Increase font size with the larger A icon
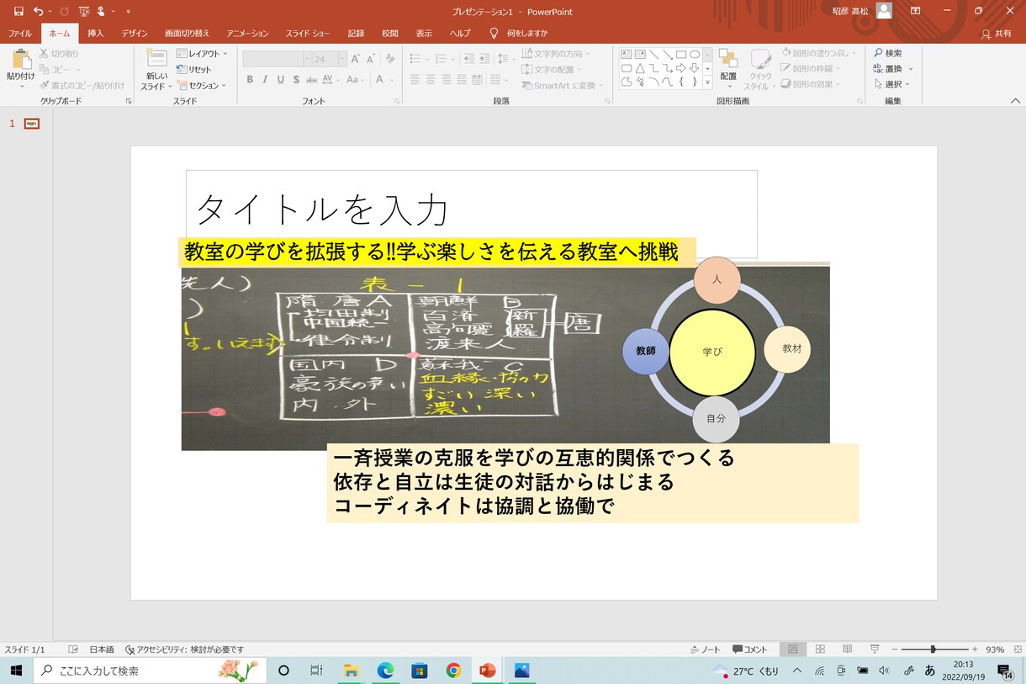The image size is (1026, 684). pyautogui.click(x=356, y=59)
